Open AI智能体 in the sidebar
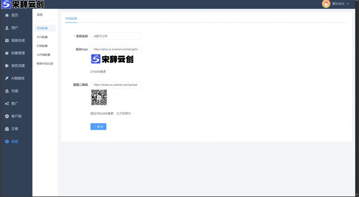 click(18, 78)
